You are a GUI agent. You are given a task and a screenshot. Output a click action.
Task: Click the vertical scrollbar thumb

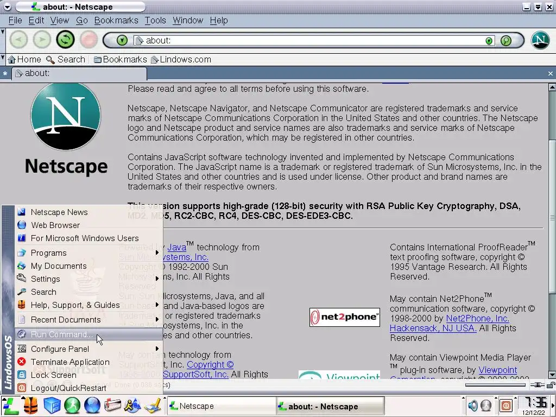552,216
